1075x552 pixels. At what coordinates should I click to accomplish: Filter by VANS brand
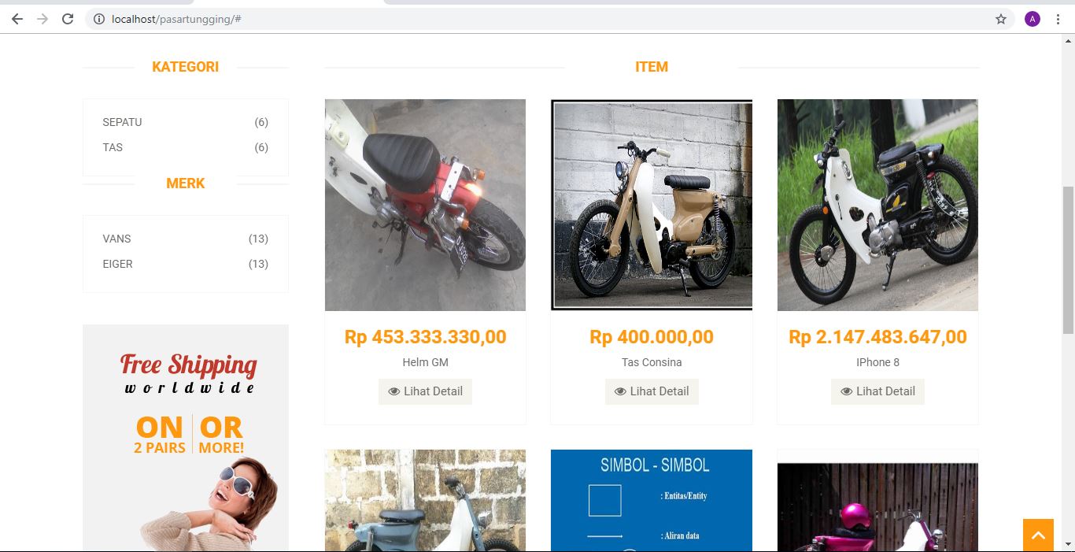(x=116, y=239)
